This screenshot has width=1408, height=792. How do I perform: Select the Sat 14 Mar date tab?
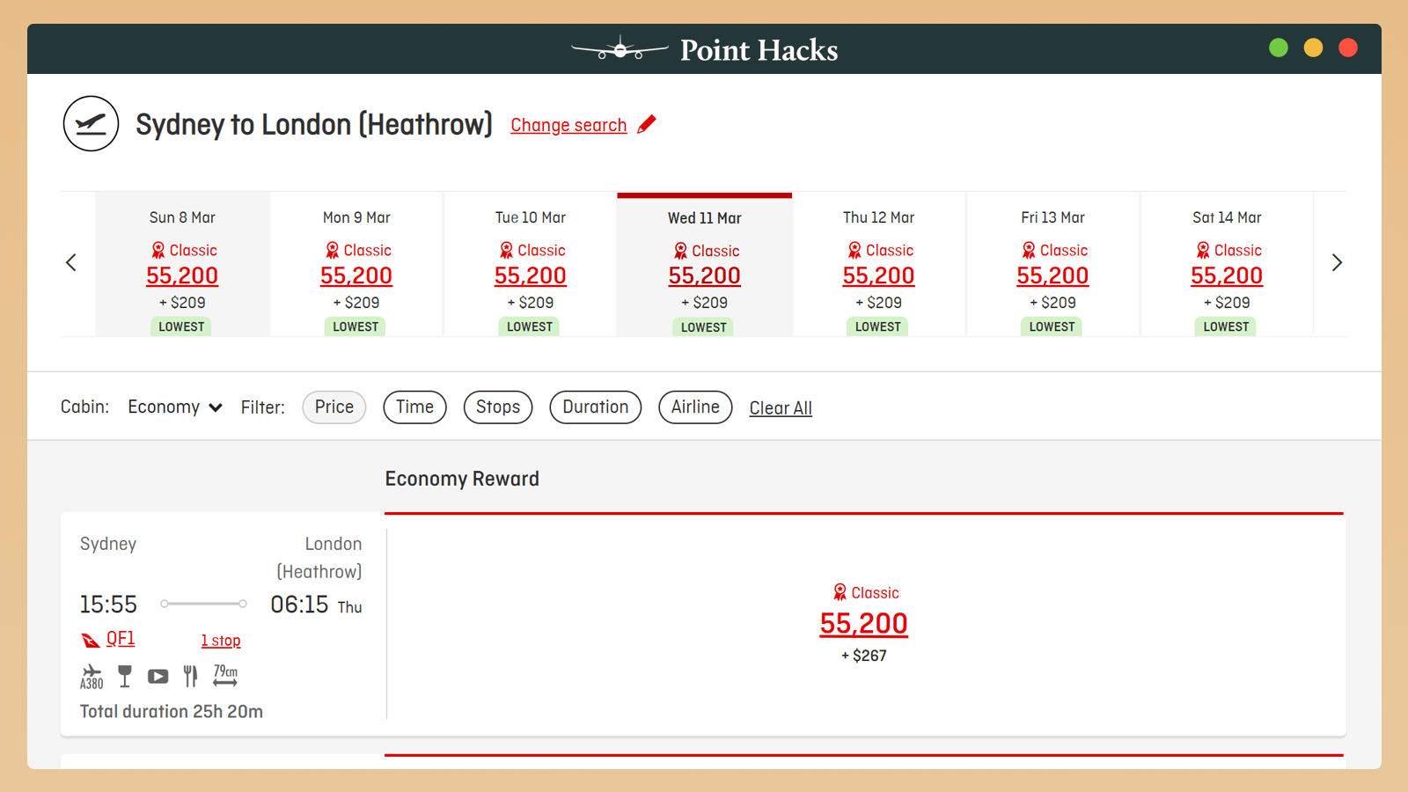point(1228,264)
